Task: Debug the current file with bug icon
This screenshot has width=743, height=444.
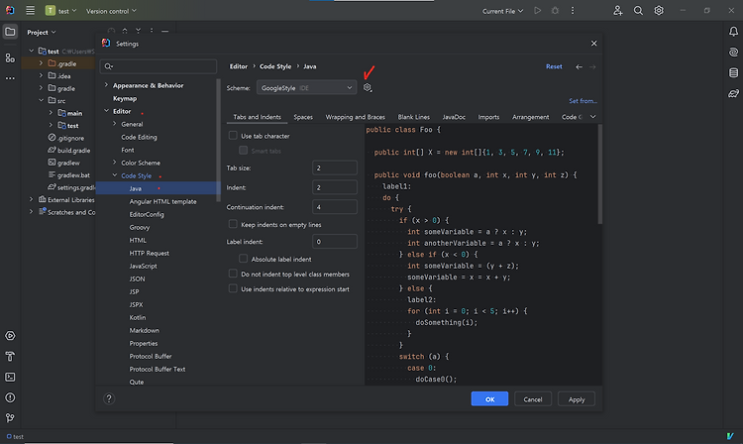Action: click(x=555, y=11)
